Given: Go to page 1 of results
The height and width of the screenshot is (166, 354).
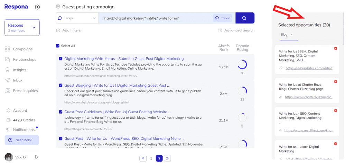Looking at the screenshot, I should click(x=151, y=158).
